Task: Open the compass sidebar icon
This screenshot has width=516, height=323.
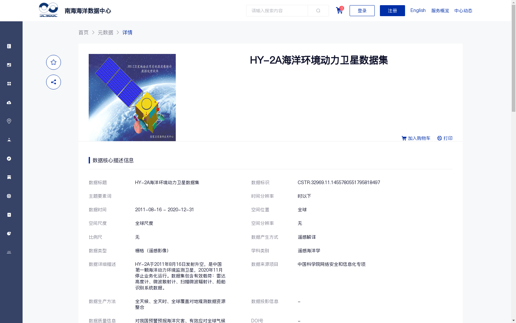Action: pos(9,159)
